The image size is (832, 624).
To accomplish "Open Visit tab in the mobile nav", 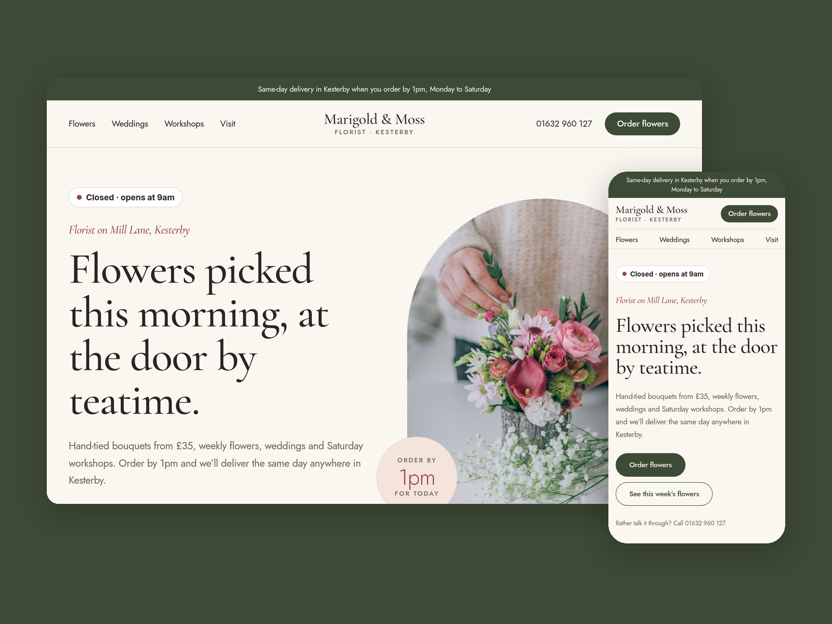I will tap(772, 240).
